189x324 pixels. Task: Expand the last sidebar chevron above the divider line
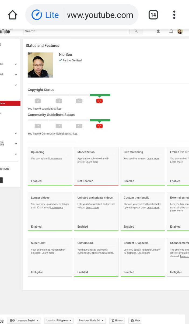pos(16,154)
